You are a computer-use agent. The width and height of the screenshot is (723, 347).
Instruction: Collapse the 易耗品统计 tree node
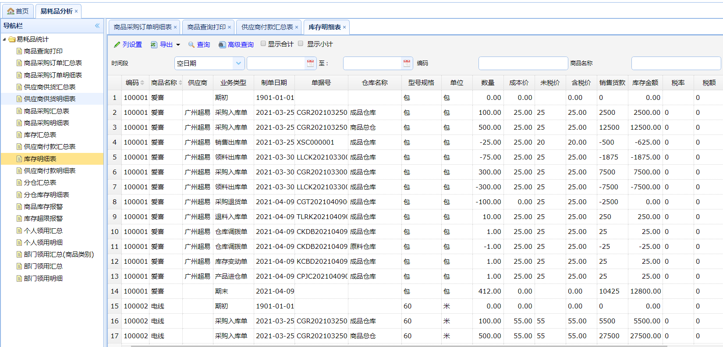click(4, 39)
